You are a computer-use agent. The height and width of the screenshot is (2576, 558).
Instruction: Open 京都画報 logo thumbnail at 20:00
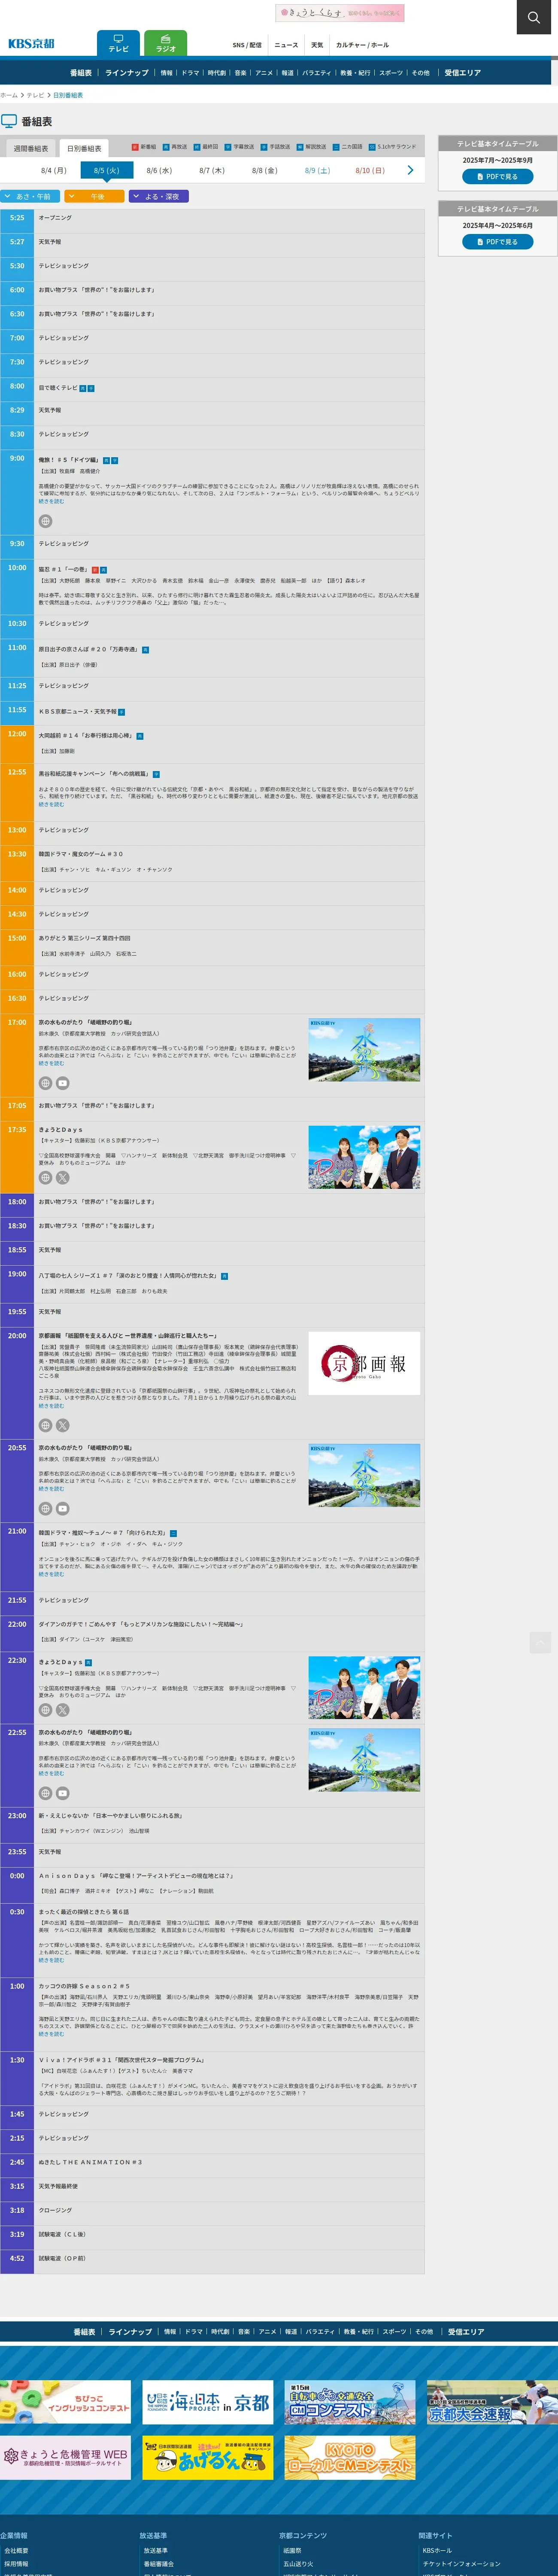click(x=364, y=1363)
